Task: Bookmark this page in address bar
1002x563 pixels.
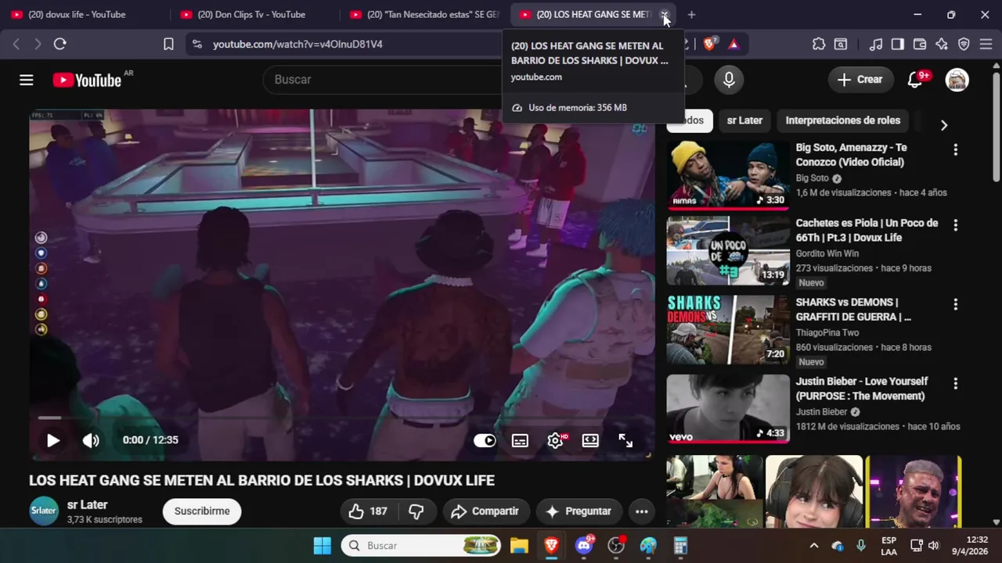Action: click(168, 45)
